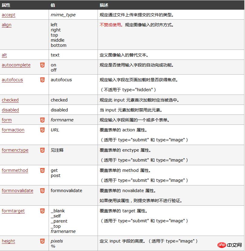The height and width of the screenshot is (251, 245).
Task: Visit the formaction attribute link
Action: [13, 130]
